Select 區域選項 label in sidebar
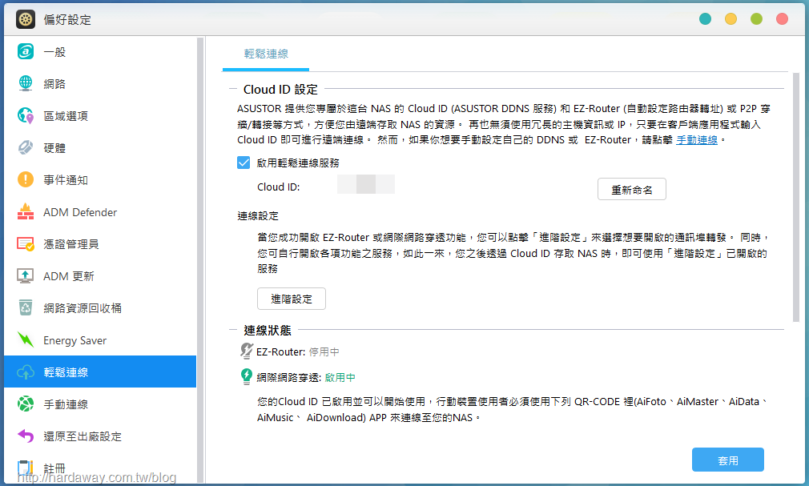Image resolution: width=809 pixels, height=486 pixels. 66,116
